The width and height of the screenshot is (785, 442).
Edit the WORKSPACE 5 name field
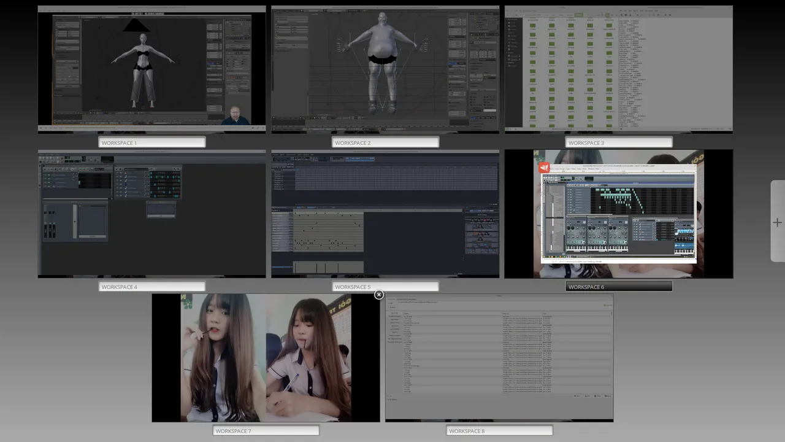pyautogui.click(x=385, y=287)
